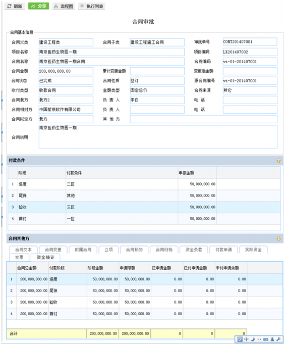Click the 合同总金额 column header

point(32,268)
